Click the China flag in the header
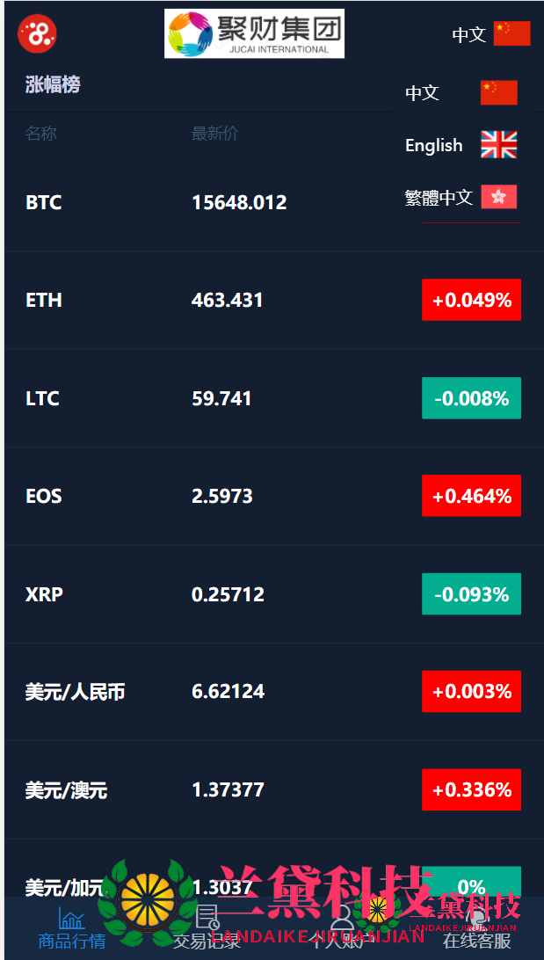The image size is (544, 960). [511, 33]
